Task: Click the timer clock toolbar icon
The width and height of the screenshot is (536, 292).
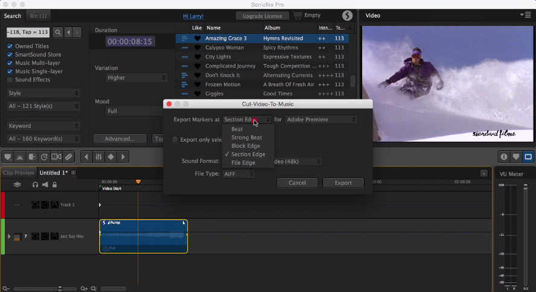Action: click(44, 157)
